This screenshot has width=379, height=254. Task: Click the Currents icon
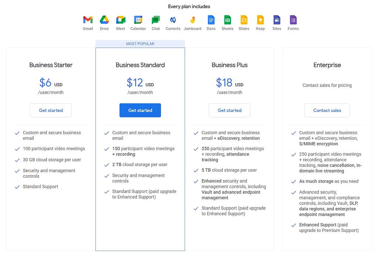172,20
